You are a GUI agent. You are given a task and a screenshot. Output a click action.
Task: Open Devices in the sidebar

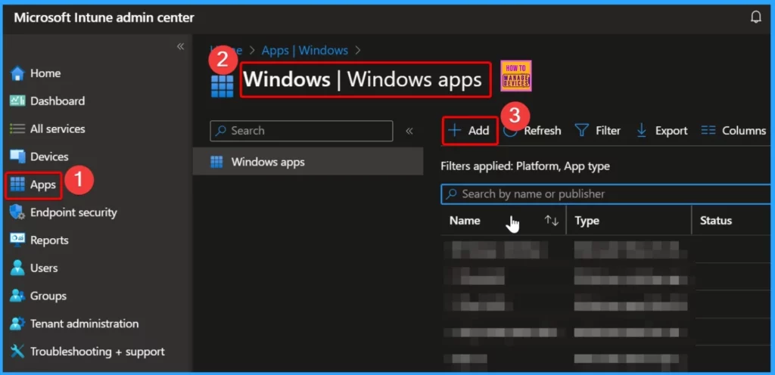49,157
